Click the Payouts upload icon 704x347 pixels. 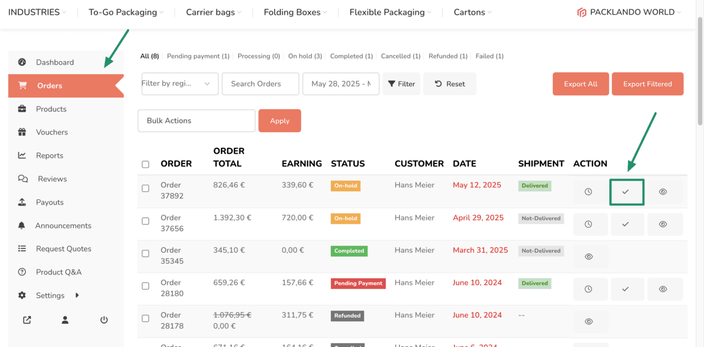22,202
